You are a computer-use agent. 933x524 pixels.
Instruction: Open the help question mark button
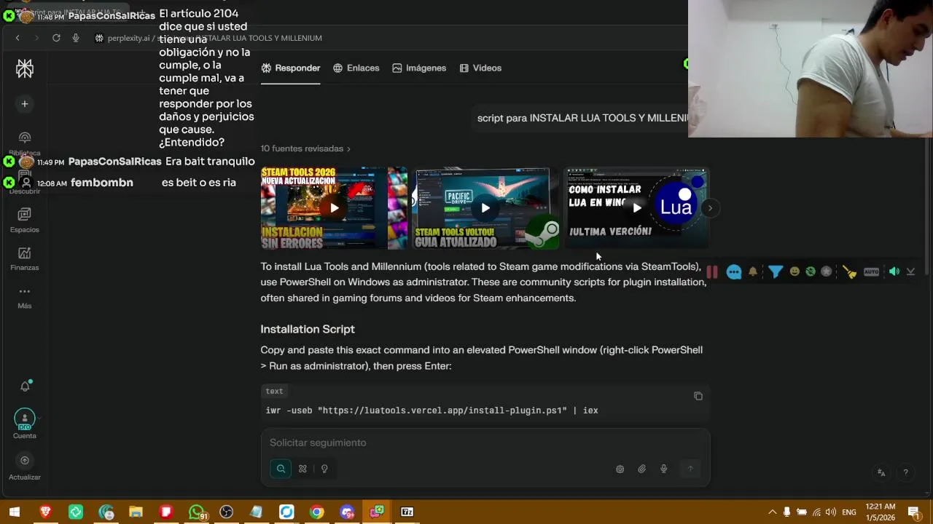[x=905, y=472]
